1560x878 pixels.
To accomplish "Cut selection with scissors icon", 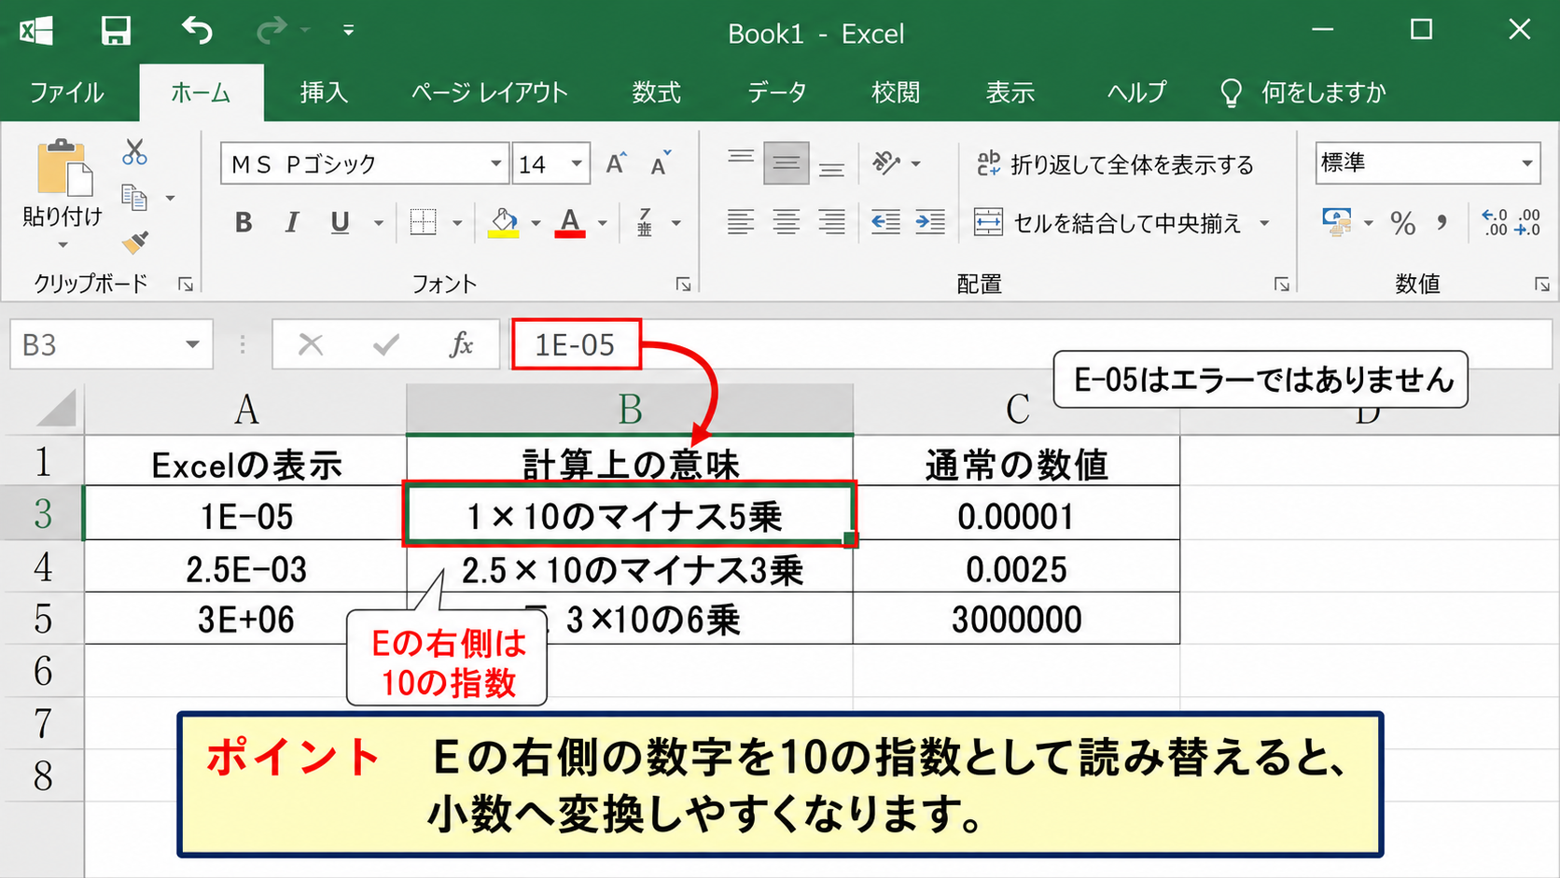I will 134,152.
